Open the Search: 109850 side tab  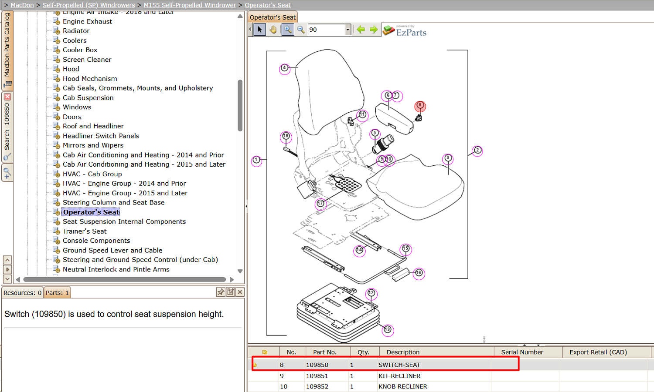[x=7, y=127]
